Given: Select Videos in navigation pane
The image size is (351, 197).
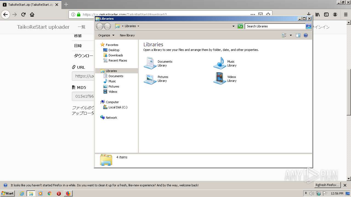Looking at the screenshot, I should [x=113, y=92].
